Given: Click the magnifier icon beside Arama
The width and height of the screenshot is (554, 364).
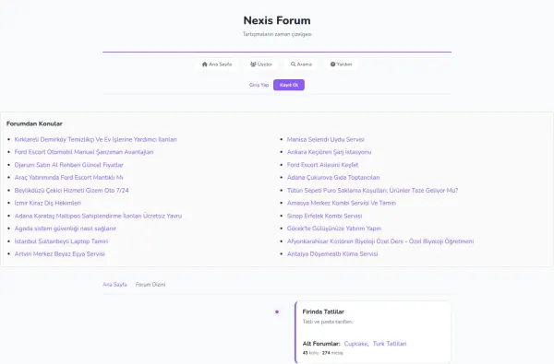Looking at the screenshot, I should click(294, 65).
